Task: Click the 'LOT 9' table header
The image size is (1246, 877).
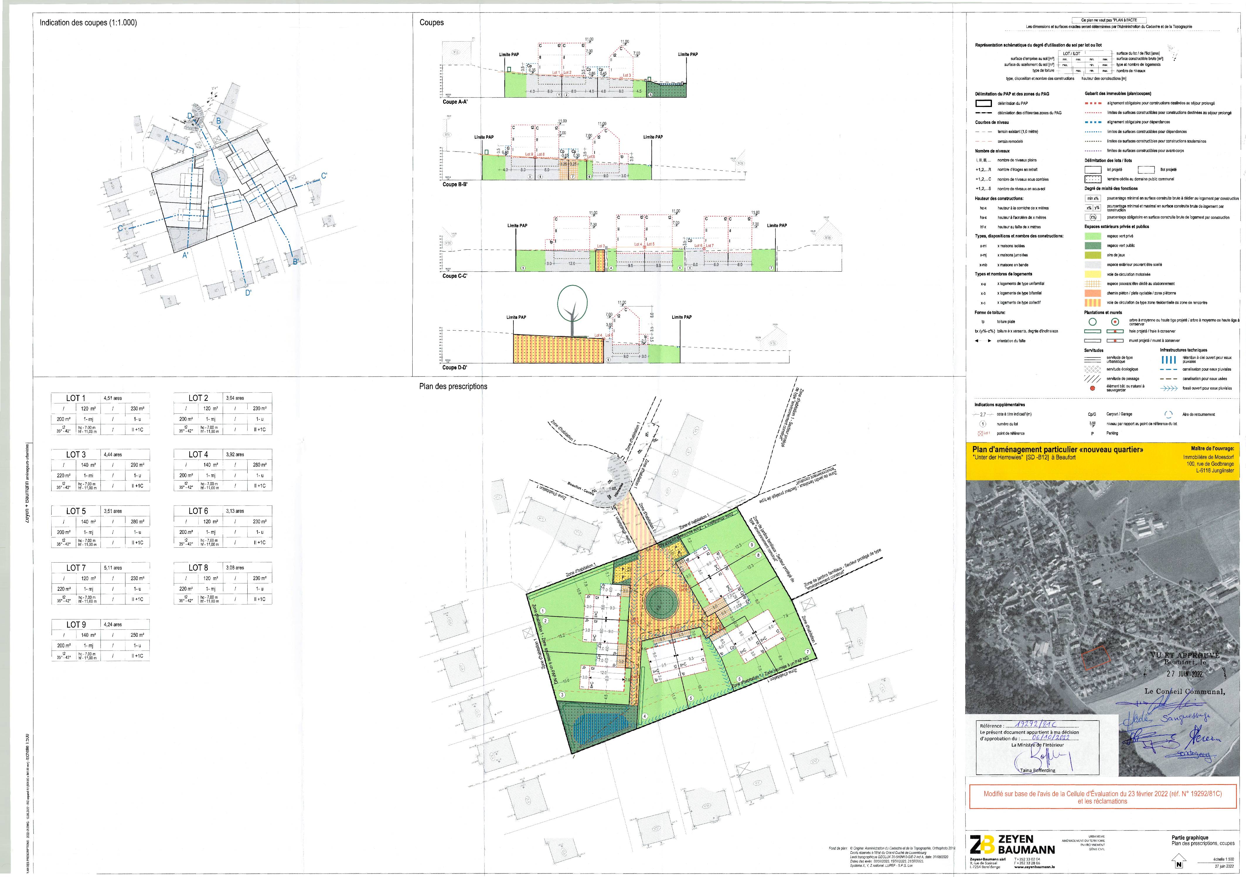Action: pos(76,625)
